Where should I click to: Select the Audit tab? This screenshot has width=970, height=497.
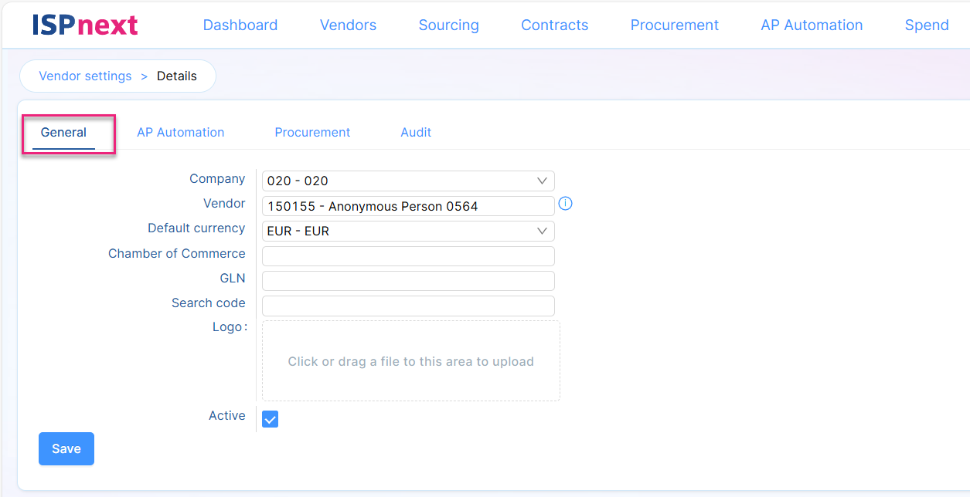coord(415,132)
